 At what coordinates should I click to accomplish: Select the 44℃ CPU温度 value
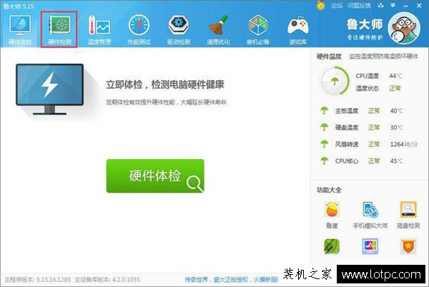coord(395,76)
